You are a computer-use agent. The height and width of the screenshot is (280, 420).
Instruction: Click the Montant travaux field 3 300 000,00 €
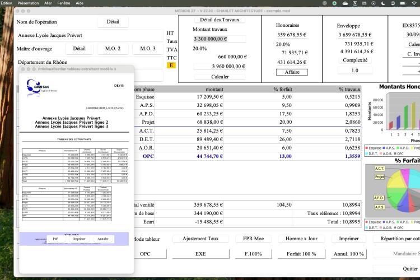(x=220, y=39)
